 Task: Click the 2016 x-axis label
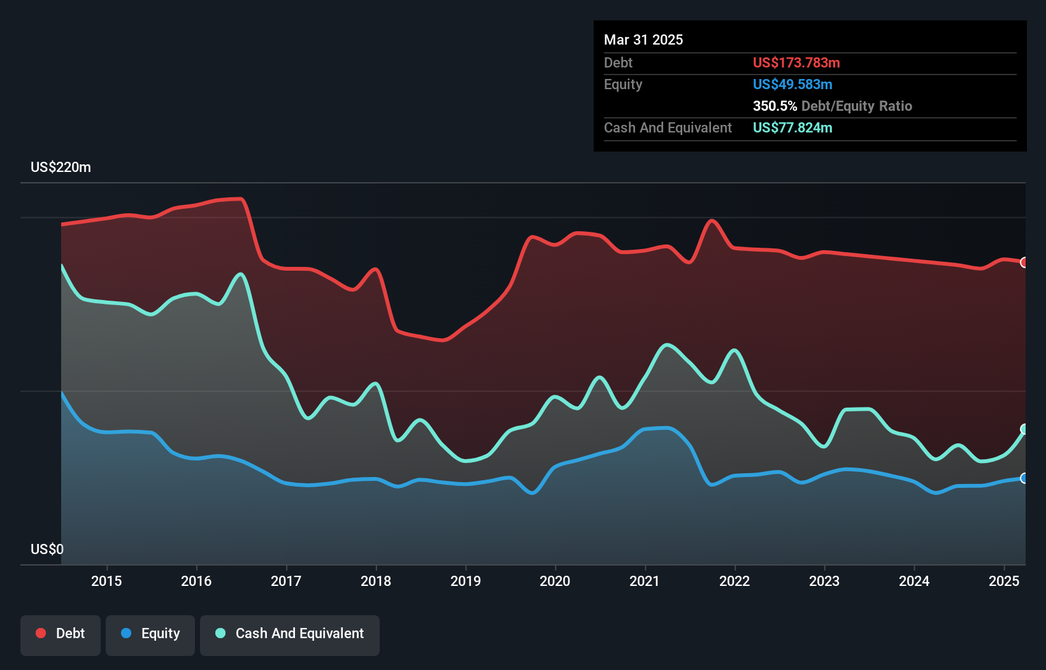tap(196, 581)
